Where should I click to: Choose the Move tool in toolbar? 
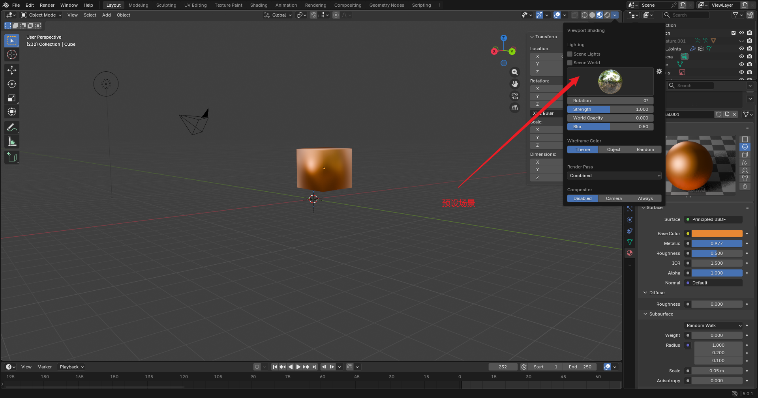click(x=12, y=70)
